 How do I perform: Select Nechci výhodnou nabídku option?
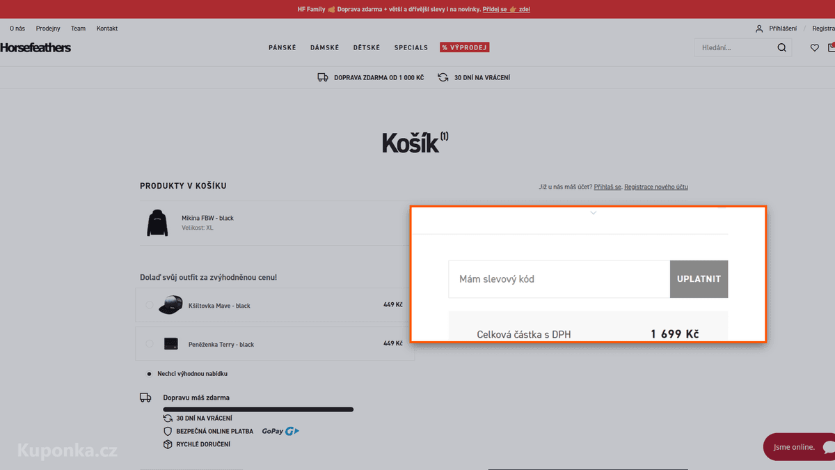pyautogui.click(x=149, y=374)
